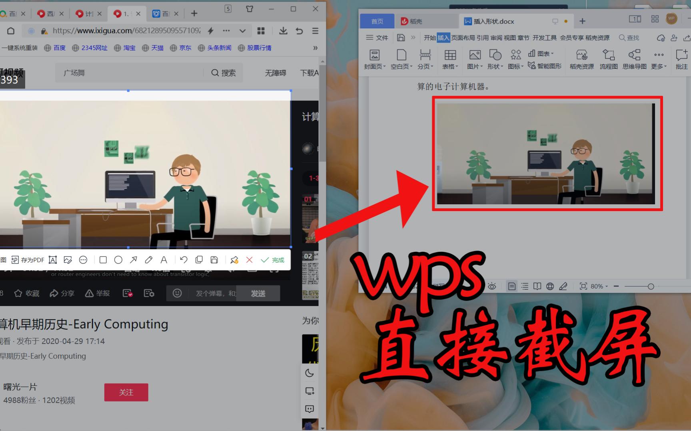Viewport: 691px width, 431px height.
Task: Switch to the 页面布局 ribbon tab
Action: (464, 38)
